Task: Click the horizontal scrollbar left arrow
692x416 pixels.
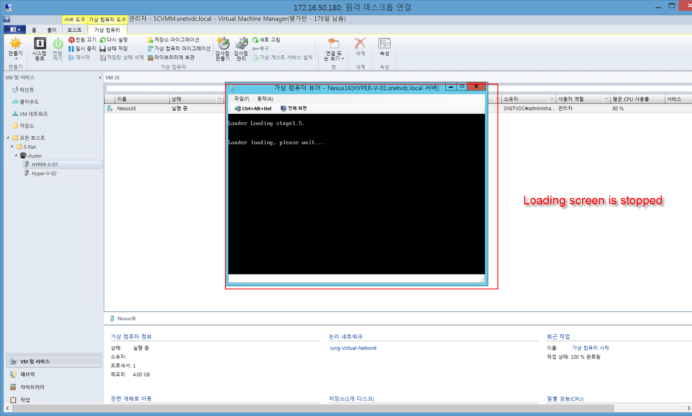Action: (x=7, y=408)
